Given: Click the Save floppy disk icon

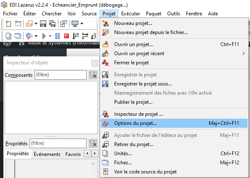Looking at the screenshot, I should [43, 24].
